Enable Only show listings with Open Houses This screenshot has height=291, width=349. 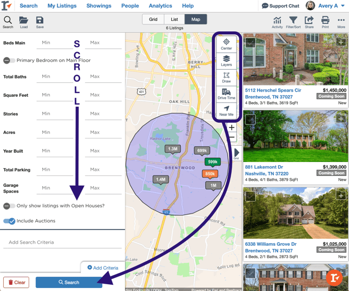(9, 206)
